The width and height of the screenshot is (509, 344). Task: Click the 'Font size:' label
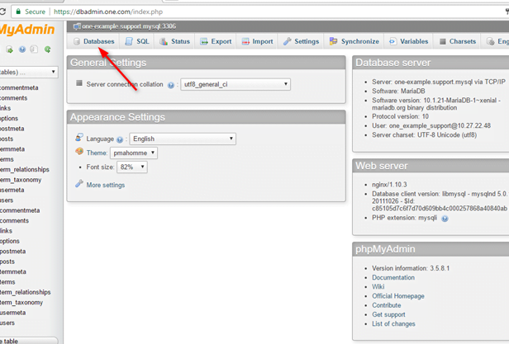point(100,167)
